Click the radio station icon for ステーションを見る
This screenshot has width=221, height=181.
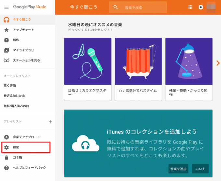pos(6,61)
